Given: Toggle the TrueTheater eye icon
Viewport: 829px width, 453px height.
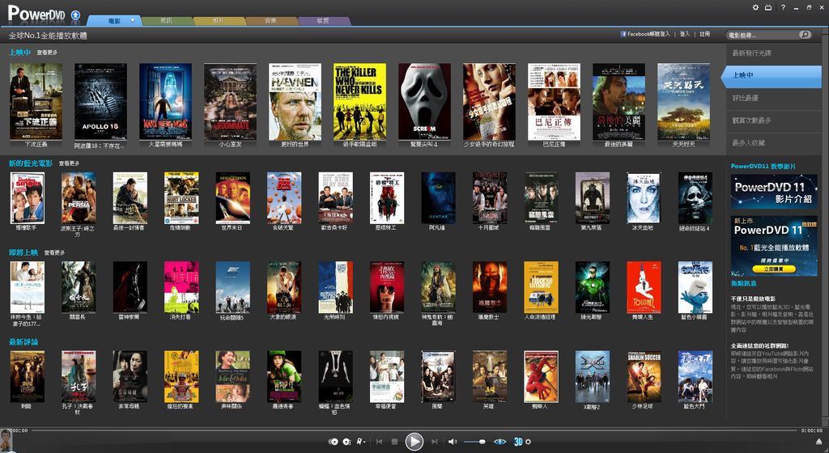Looking at the screenshot, I should pos(500,442).
